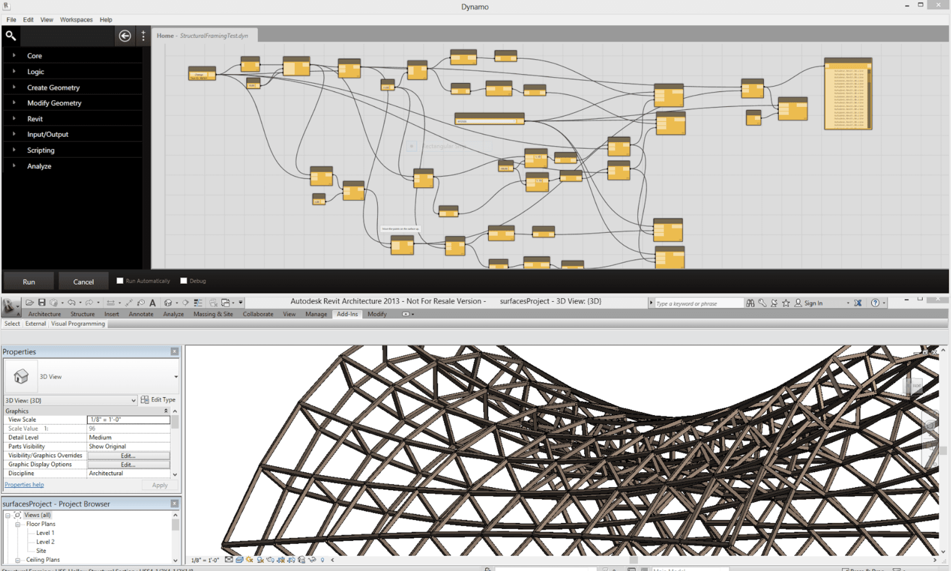
Task: Open the Workspaces menu in Dynamo
Action: tap(76, 20)
